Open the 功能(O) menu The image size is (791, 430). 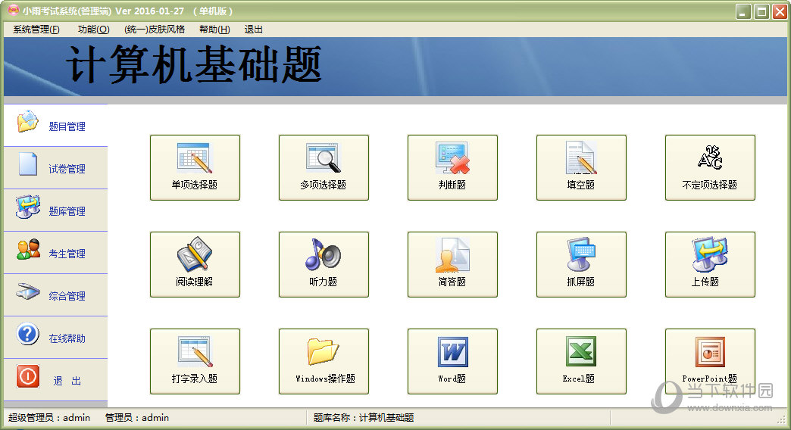click(94, 30)
